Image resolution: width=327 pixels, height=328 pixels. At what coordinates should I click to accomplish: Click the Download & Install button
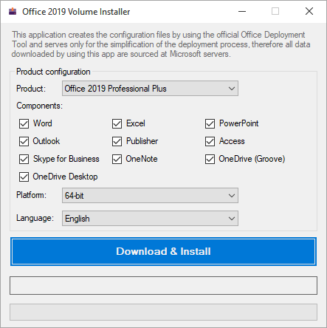point(163,251)
